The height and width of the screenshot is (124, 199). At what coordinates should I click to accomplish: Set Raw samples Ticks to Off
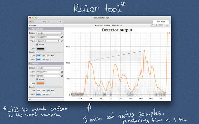coord(39,60)
